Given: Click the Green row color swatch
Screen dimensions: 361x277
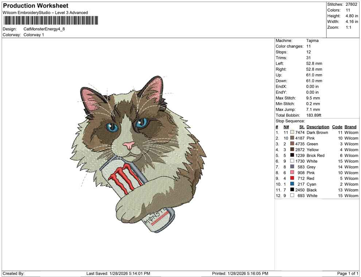Looking at the screenshot, I should (x=292, y=144).
